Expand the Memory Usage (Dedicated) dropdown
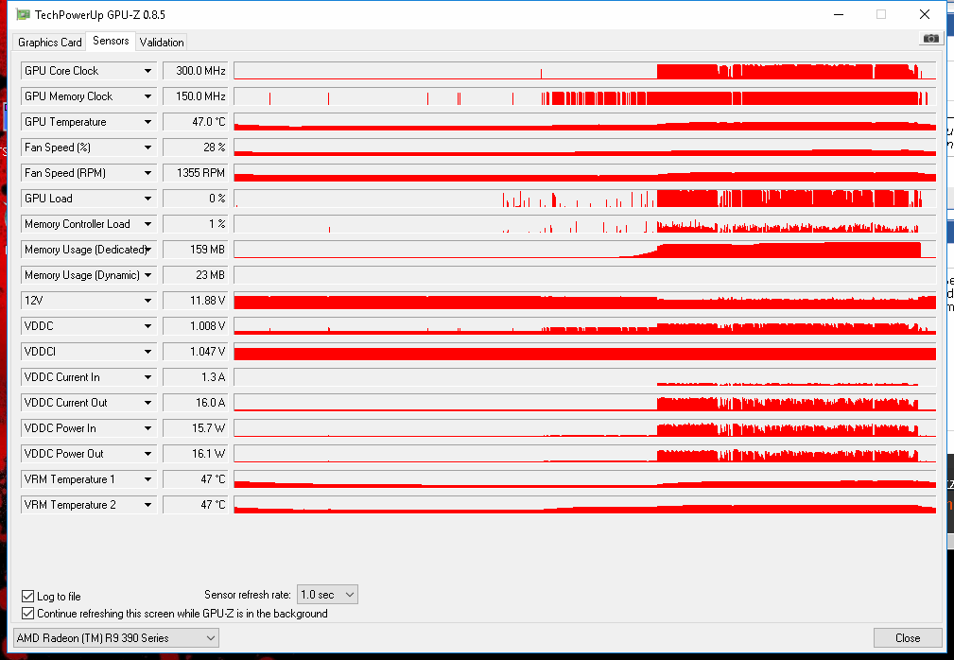The image size is (954, 660). pos(147,250)
